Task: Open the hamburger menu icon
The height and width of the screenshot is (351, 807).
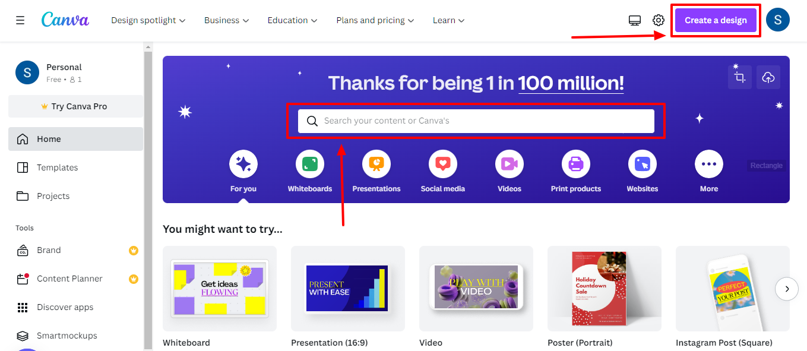Action: [x=20, y=20]
